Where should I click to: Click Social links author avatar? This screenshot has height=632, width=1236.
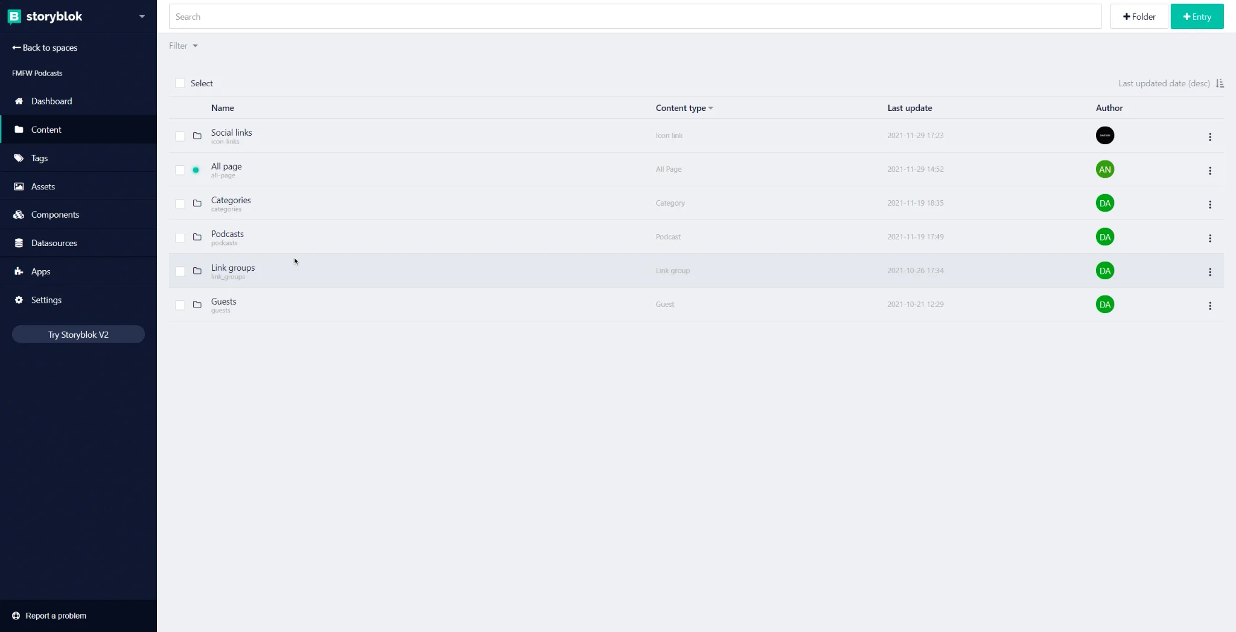1104,135
